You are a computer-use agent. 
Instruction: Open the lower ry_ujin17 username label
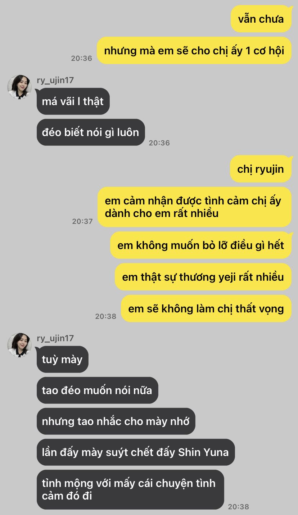55,338
